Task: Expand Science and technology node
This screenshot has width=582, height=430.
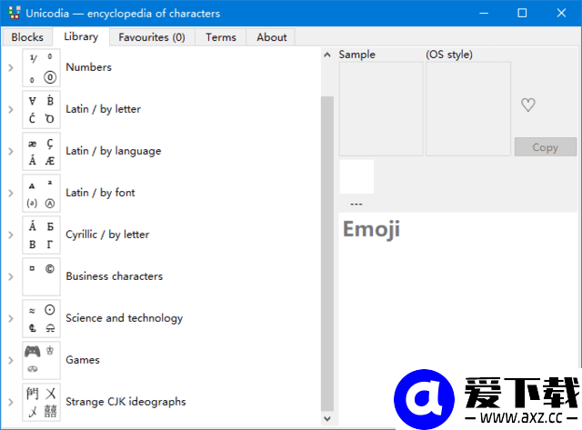Action: coord(11,318)
